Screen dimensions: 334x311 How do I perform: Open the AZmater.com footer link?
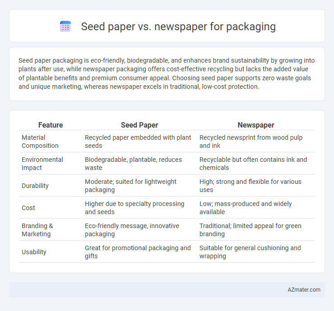[x=304, y=290]
